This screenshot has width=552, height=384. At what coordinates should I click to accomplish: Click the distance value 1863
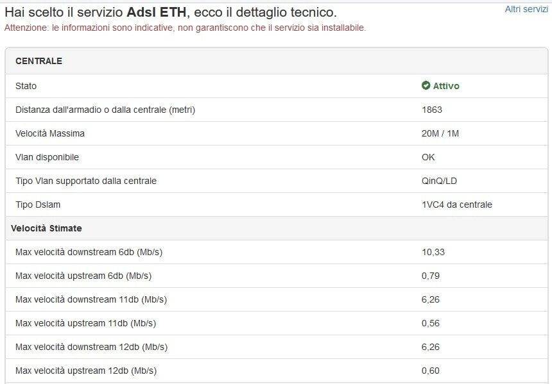432,110
